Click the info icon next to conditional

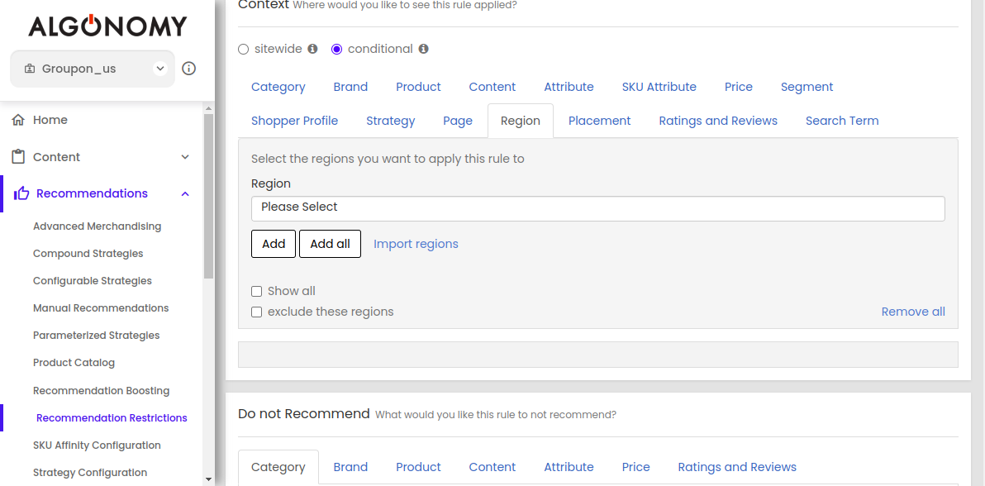423,49
